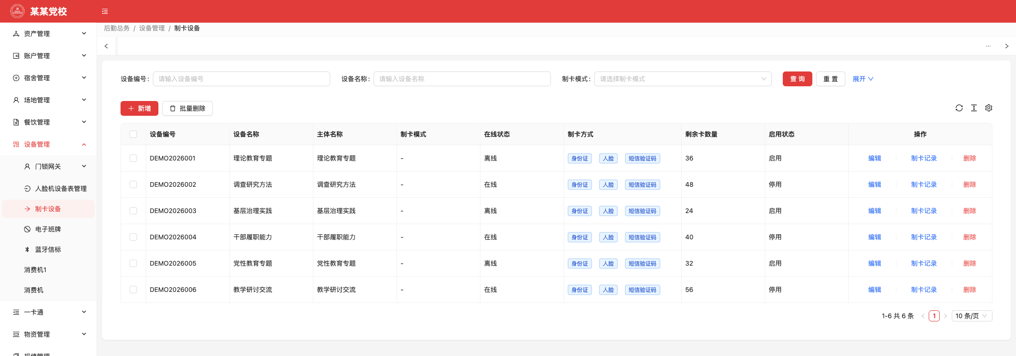Toggle the sidebar collapse icon
The image size is (1016, 356).
pos(105,12)
